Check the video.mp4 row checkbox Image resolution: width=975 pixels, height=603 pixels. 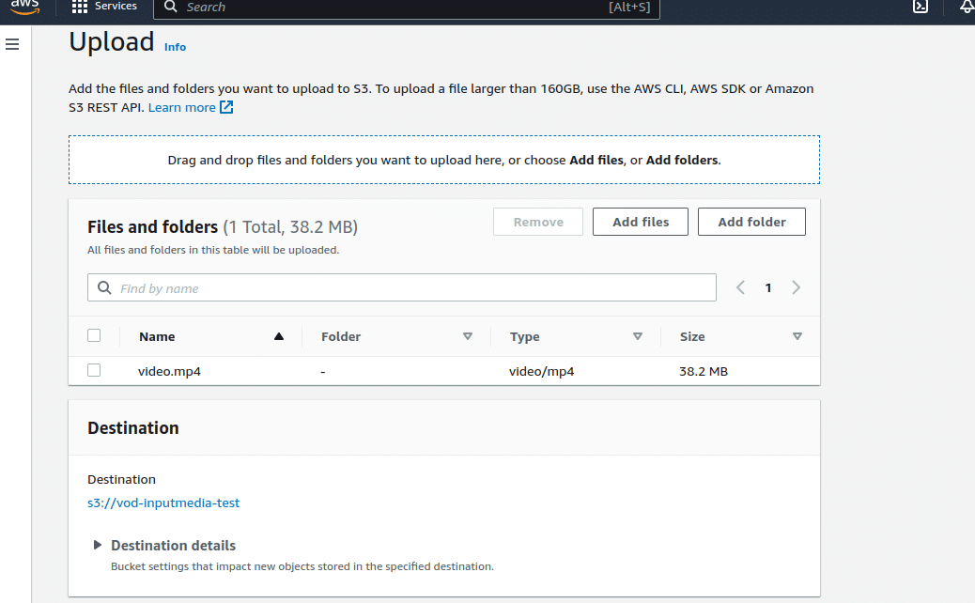[94, 370]
